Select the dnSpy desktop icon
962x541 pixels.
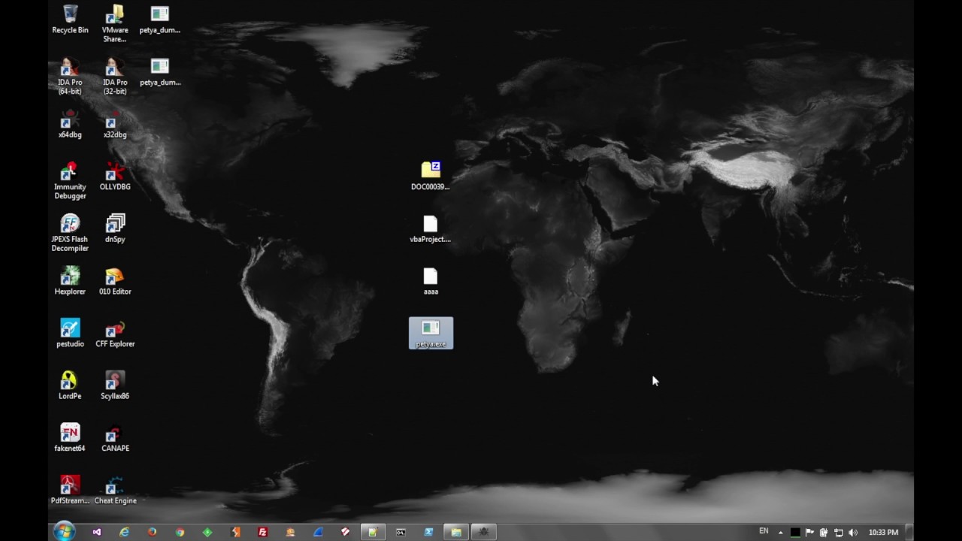click(x=115, y=229)
